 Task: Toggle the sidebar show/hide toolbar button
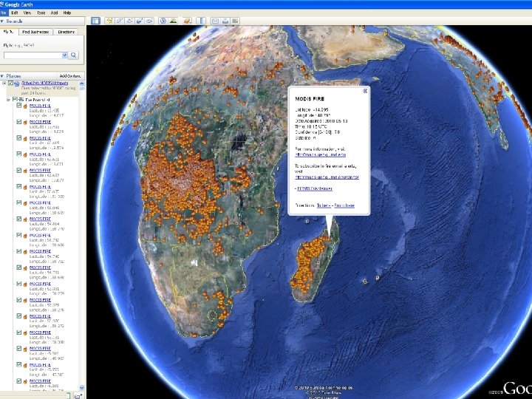coord(95,21)
